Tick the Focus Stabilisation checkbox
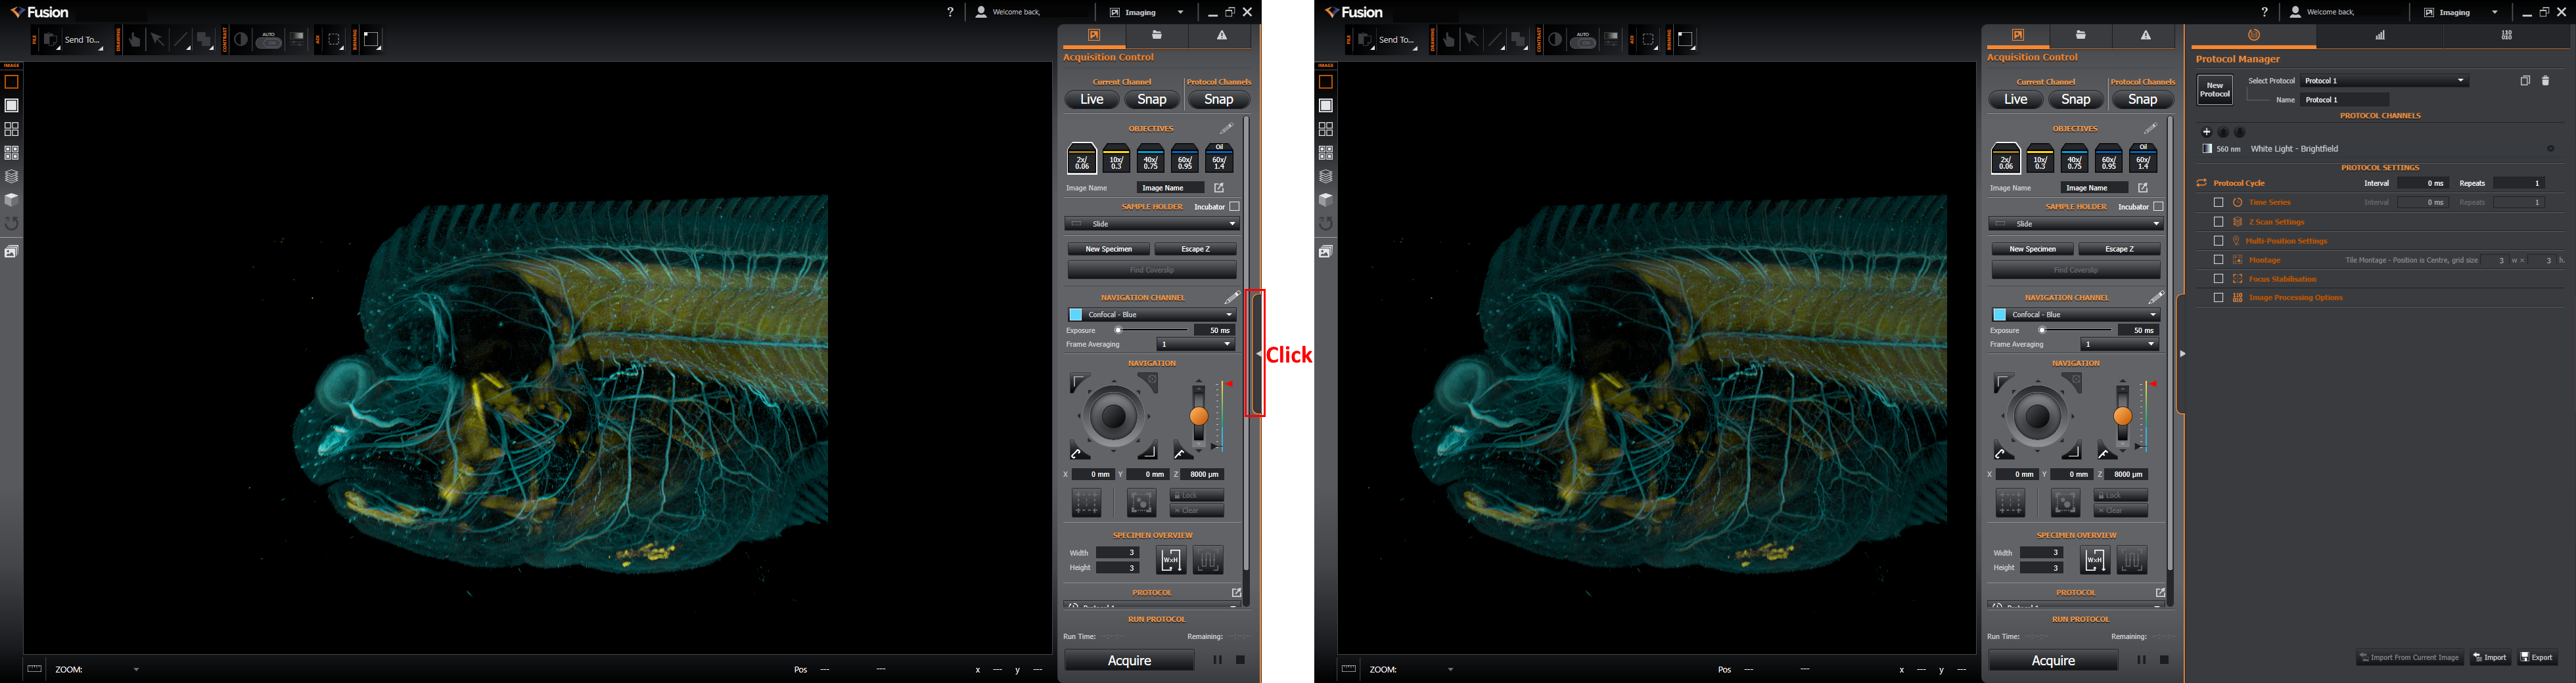 [2218, 279]
